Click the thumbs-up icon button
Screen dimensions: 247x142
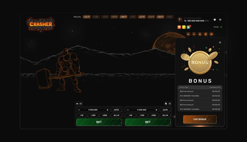pyautogui.click(x=200, y=34)
